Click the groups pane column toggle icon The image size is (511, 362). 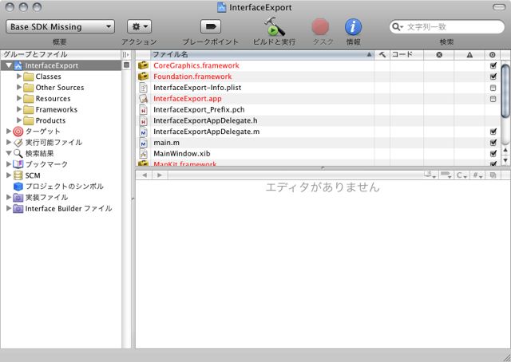point(126,54)
